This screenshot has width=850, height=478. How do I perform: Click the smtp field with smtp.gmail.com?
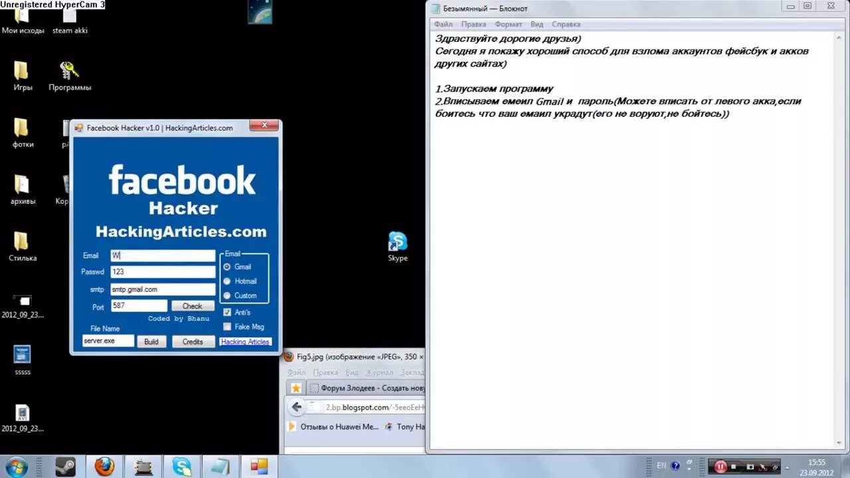163,289
